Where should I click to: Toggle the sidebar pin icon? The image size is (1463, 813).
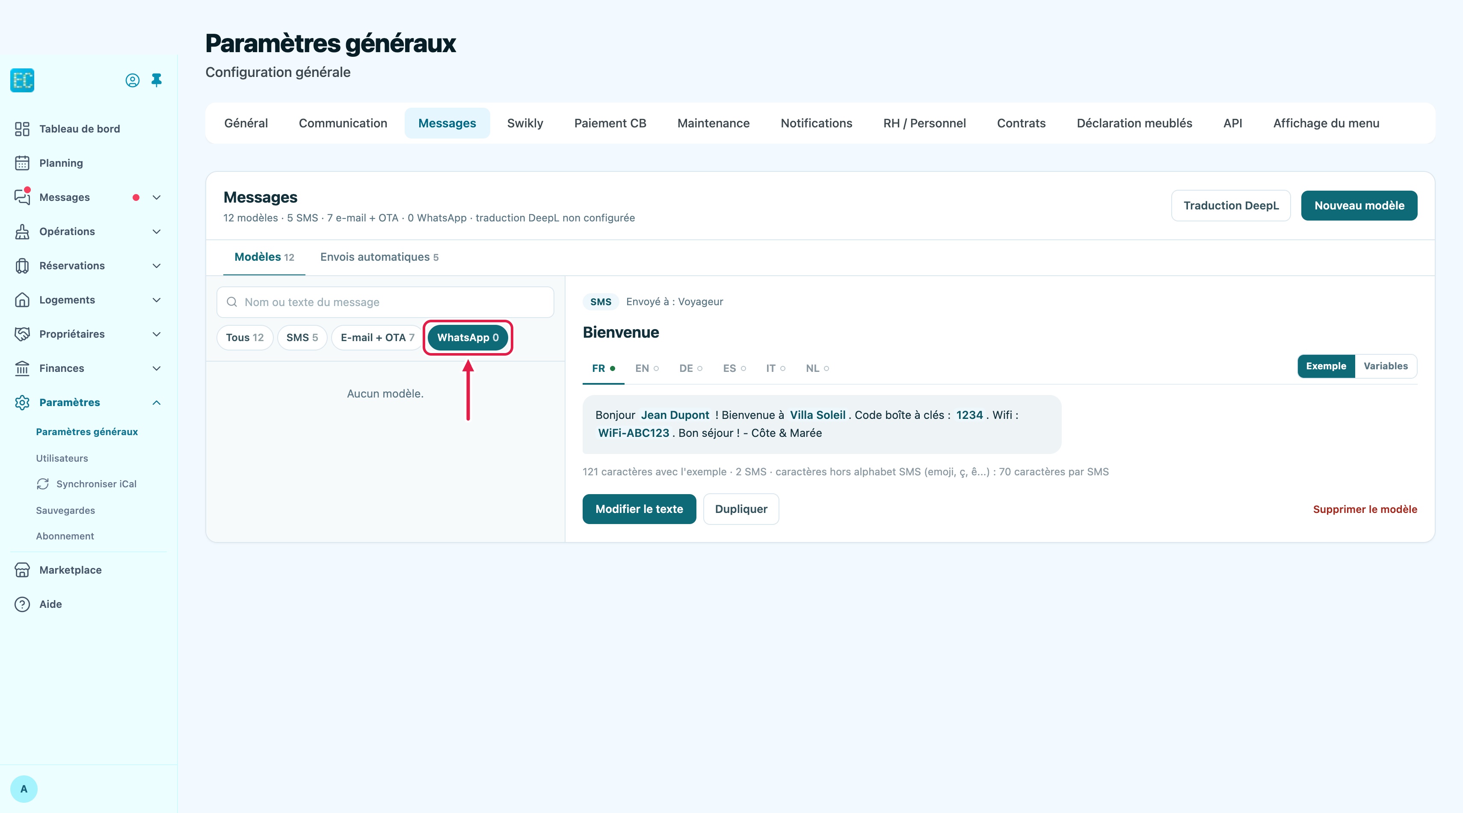(x=157, y=80)
